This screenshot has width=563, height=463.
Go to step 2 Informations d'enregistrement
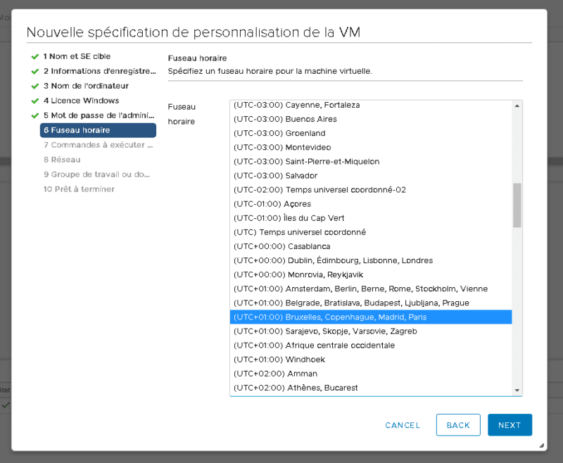click(x=99, y=71)
